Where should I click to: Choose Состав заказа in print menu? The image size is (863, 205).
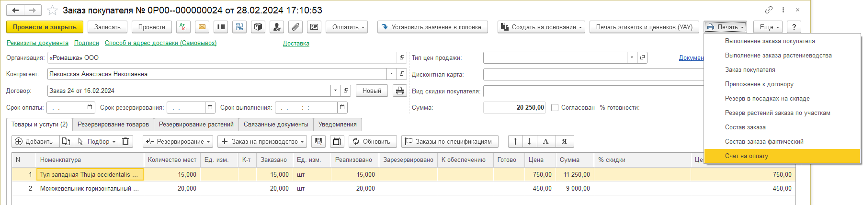[x=745, y=127]
